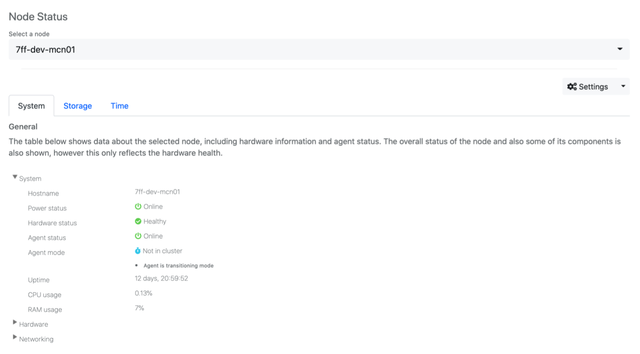Image resolution: width=640 pixels, height=354 pixels.
Task: Expand the Hardware section
Action: coord(15,322)
